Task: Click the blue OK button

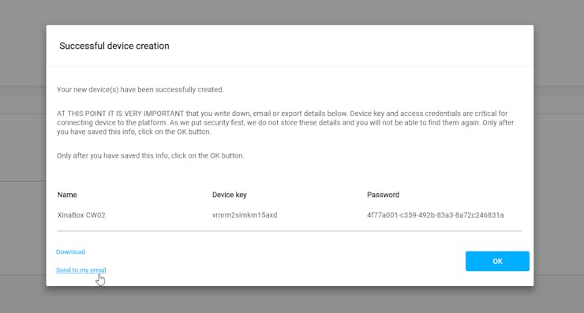Action: (x=497, y=261)
